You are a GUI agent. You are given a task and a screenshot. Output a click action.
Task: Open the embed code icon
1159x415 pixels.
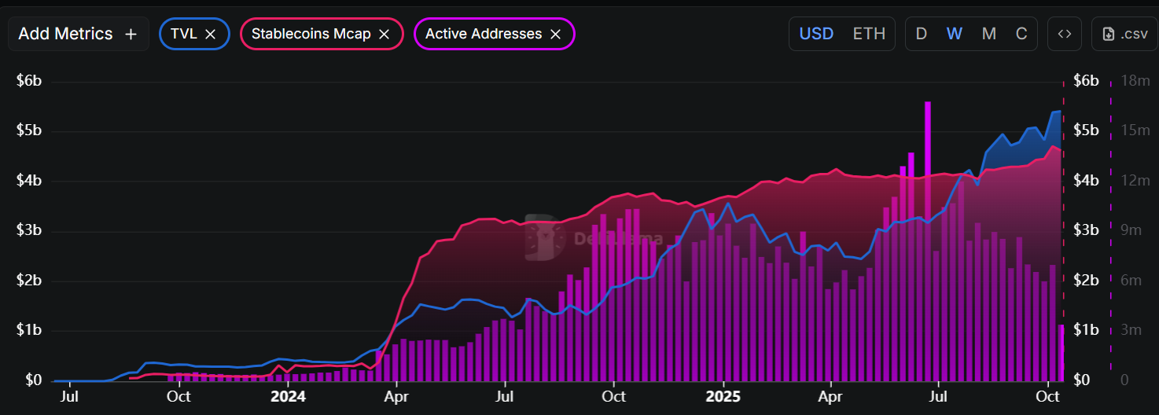tap(1064, 34)
